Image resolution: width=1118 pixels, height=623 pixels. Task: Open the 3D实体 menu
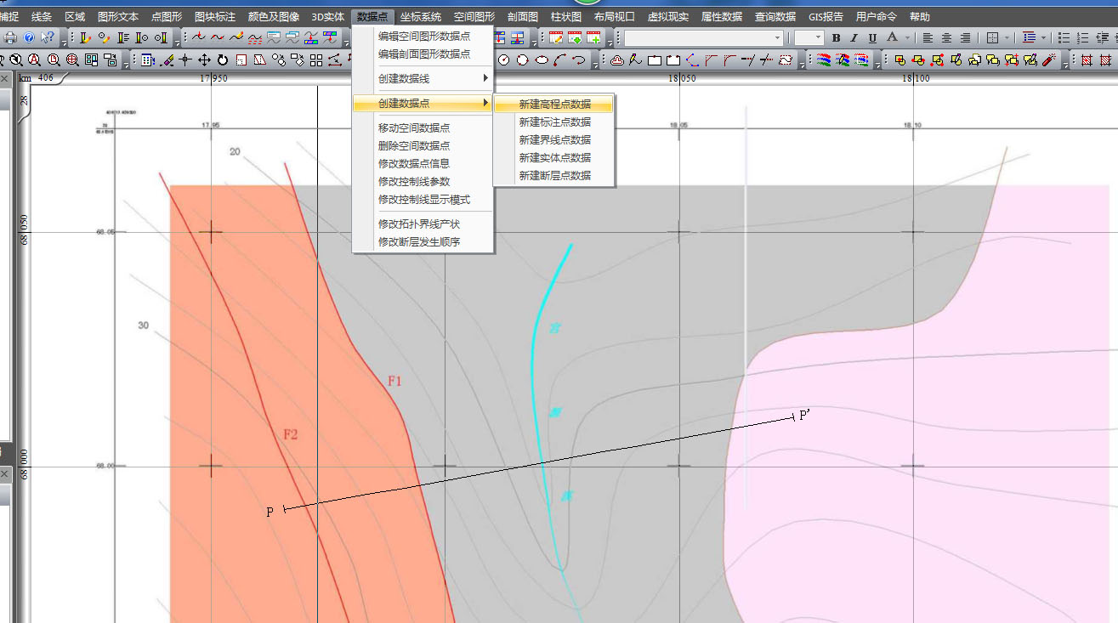[328, 16]
